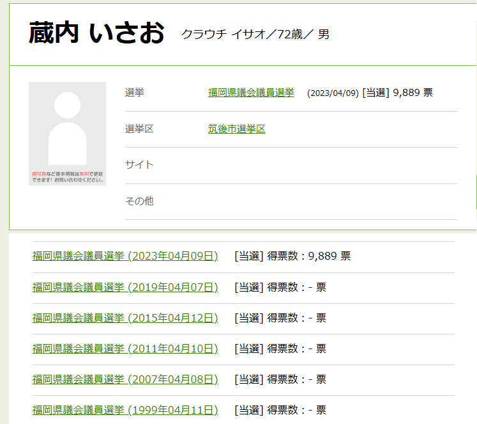The height and width of the screenshot is (424, 477).
Task: Click the 選挙 row label
Action: 135,93
